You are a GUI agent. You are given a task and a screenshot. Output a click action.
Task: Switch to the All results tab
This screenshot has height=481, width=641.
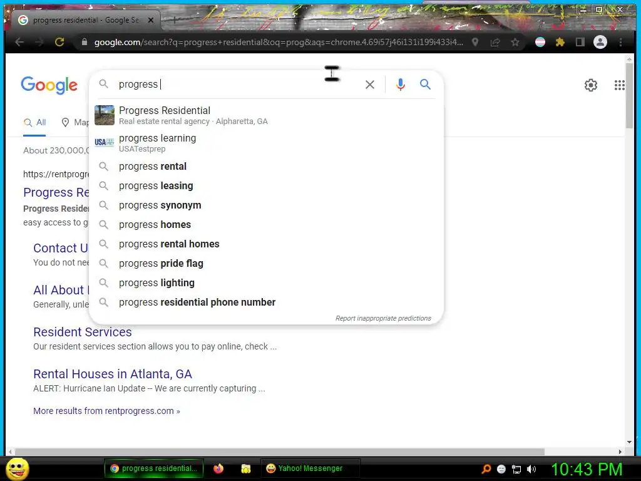pyautogui.click(x=35, y=122)
